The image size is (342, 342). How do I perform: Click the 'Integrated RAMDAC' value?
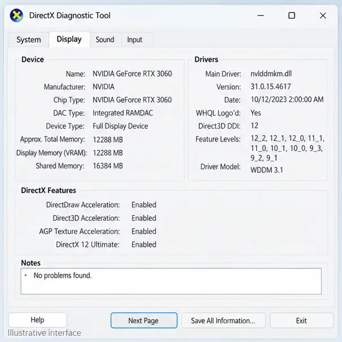[x=123, y=113]
